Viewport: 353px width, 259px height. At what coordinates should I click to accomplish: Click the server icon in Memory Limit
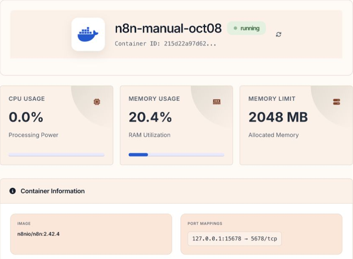(x=337, y=102)
